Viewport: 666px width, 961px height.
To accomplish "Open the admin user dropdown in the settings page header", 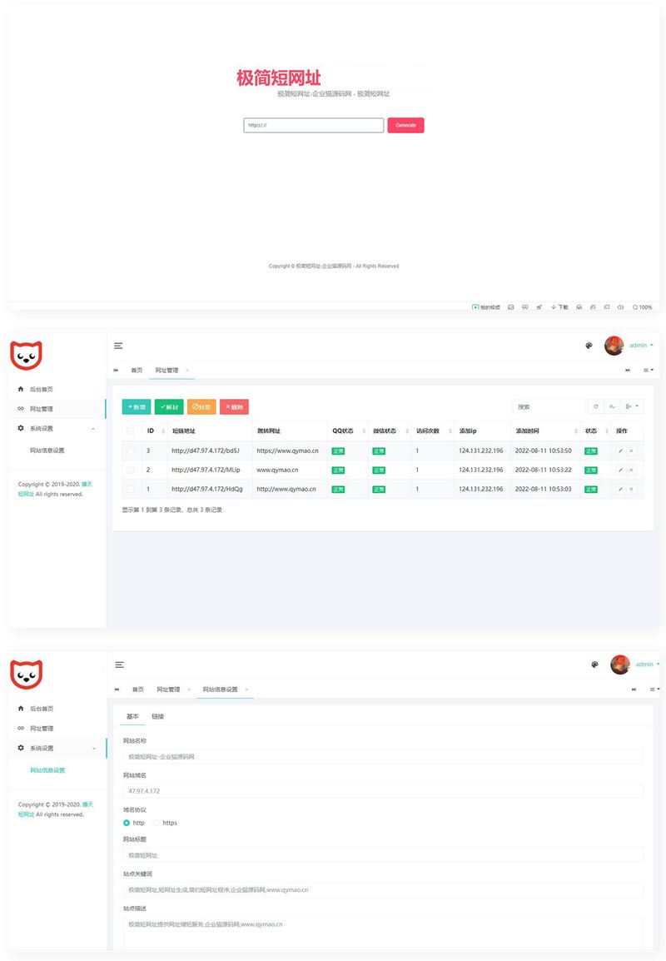I will 647,665.
